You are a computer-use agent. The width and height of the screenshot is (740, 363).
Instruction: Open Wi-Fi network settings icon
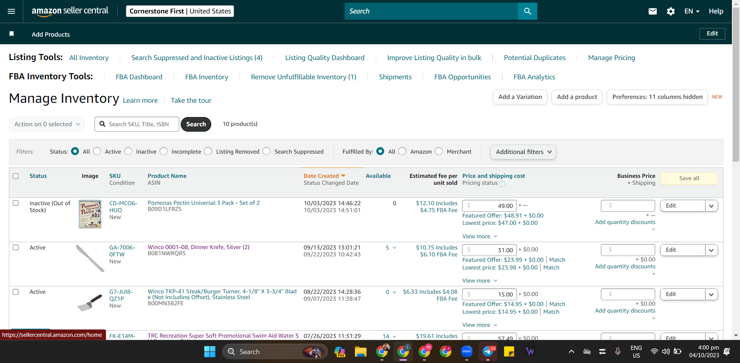(x=654, y=351)
